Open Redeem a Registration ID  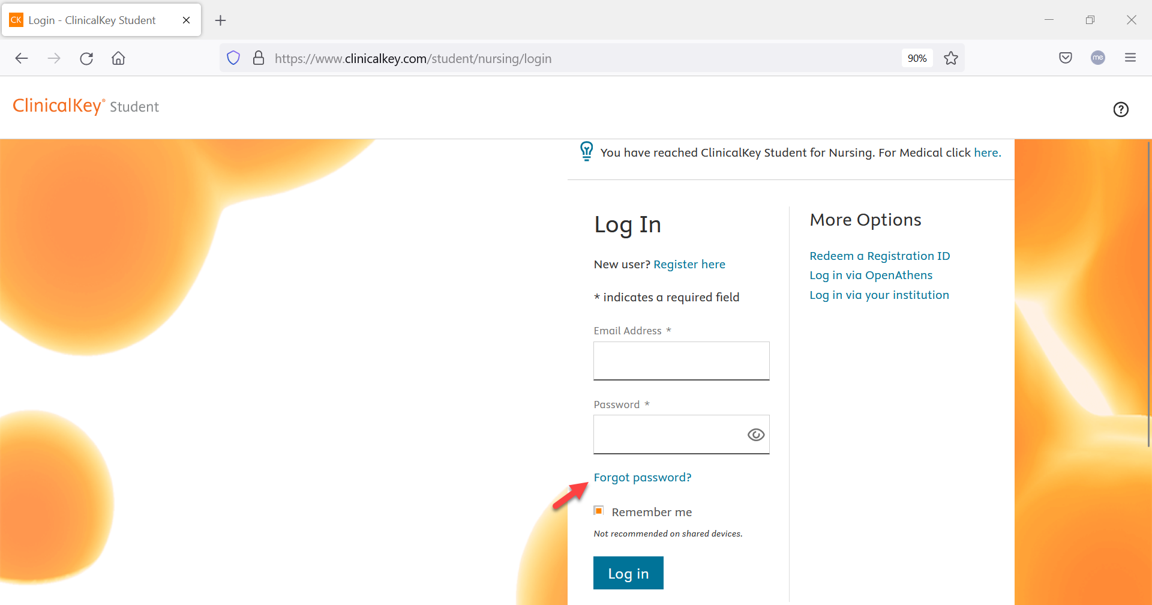(879, 256)
